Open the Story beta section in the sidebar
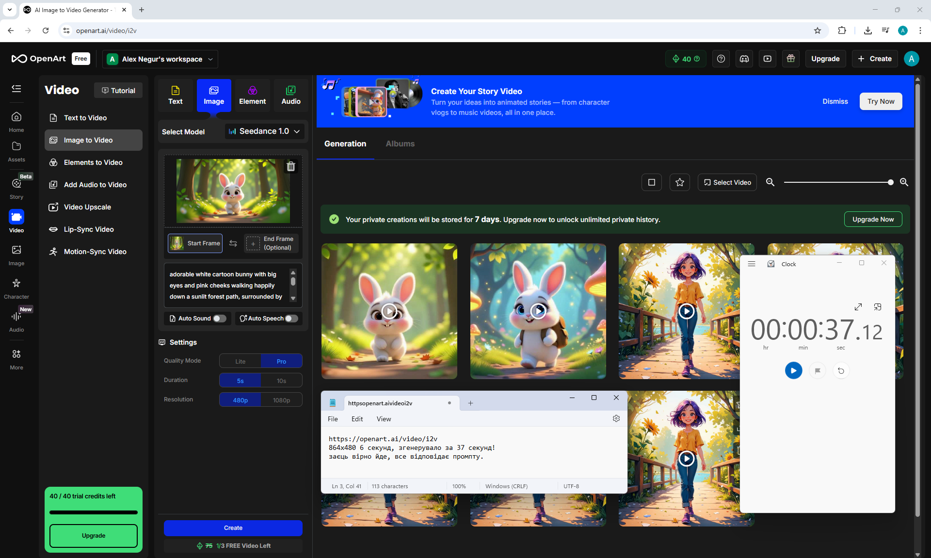931x558 pixels. point(16,187)
